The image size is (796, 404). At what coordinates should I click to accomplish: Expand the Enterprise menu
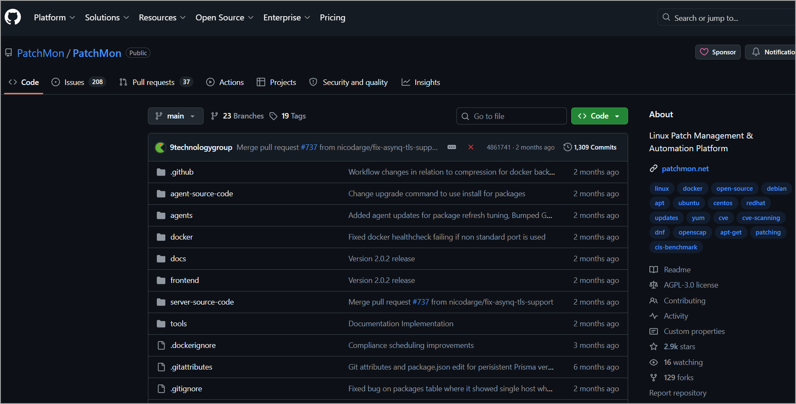click(286, 17)
